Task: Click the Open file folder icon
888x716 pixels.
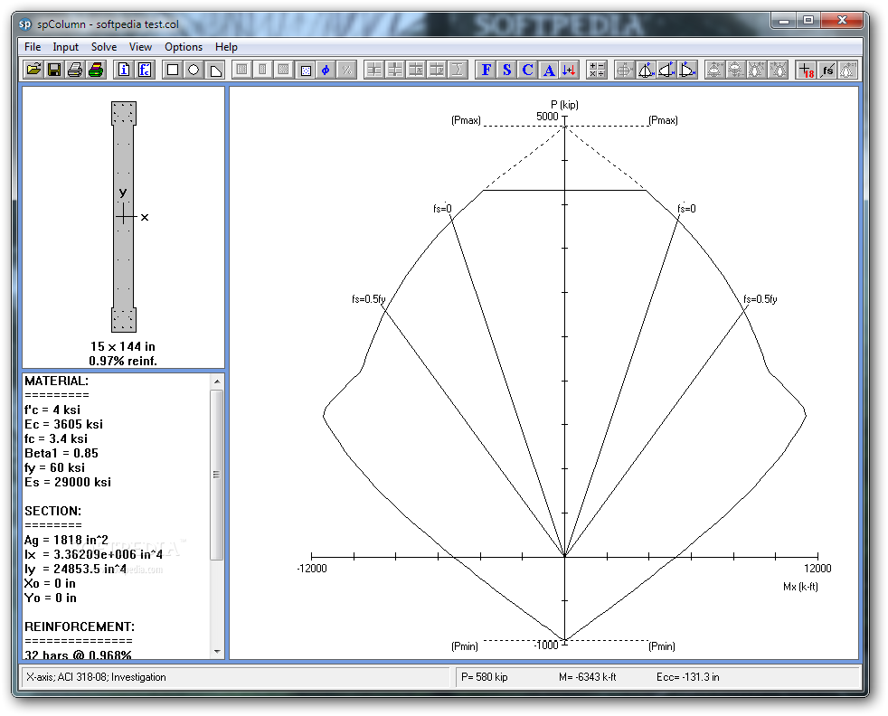Action: [x=33, y=70]
